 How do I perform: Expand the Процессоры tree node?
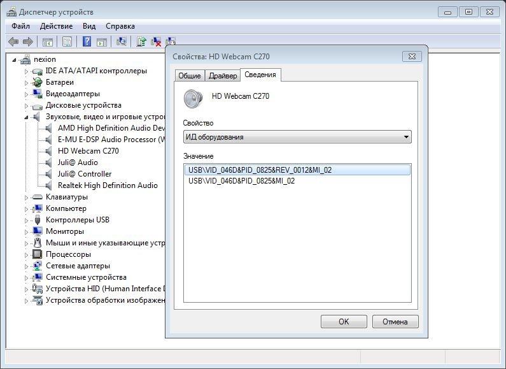[27, 254]
